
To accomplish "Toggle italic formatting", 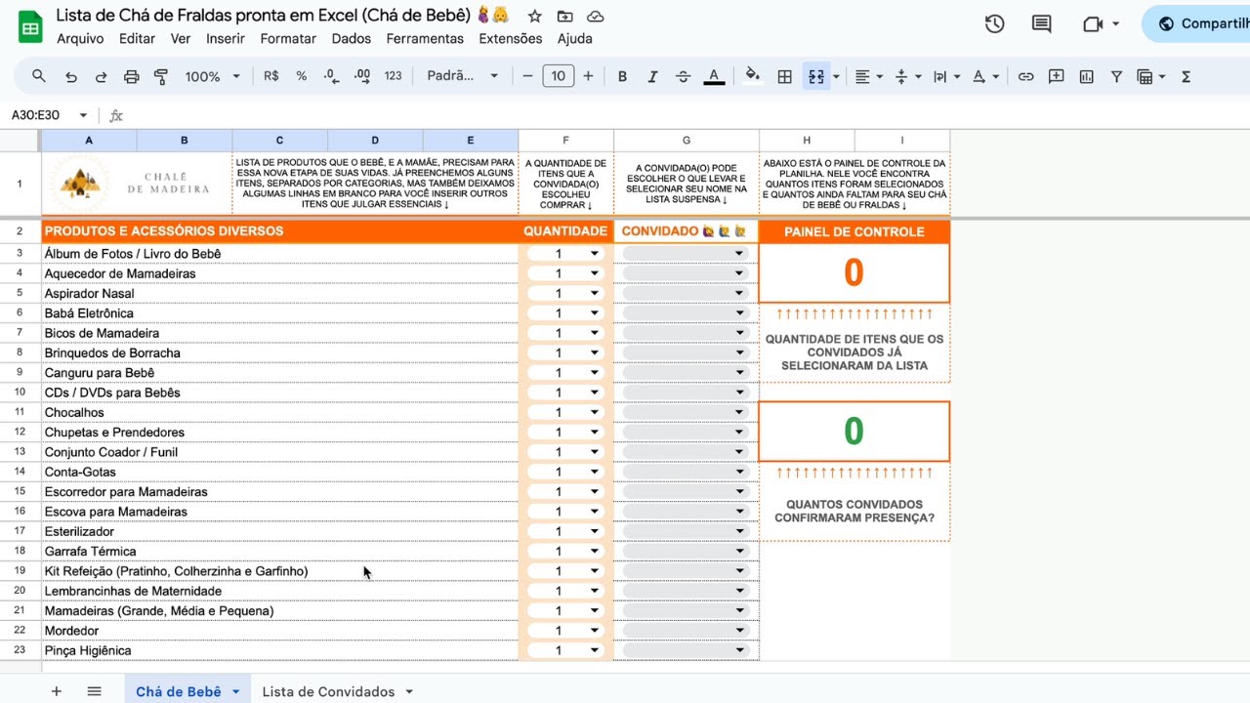I will click(652, 76).
